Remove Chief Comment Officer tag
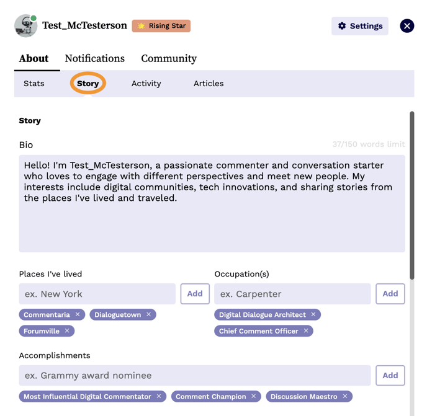This screenshot has height=416, width=427. point(306,331)
